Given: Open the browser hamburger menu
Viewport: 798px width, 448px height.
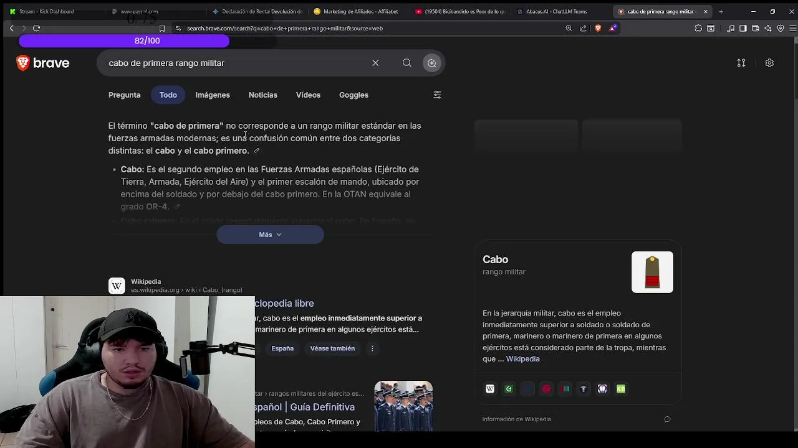Looking at the screenshot, I should [x=792, y=28].
